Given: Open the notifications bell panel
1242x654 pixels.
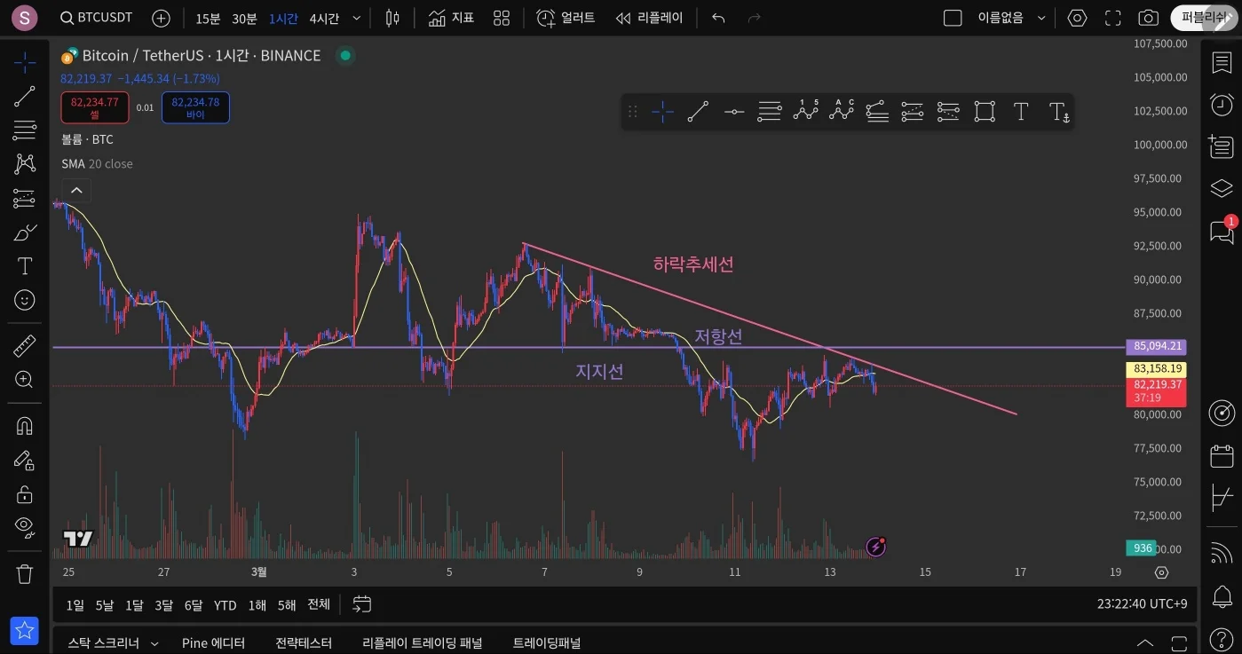Looking at the screenshot, I should (1222, 596).
